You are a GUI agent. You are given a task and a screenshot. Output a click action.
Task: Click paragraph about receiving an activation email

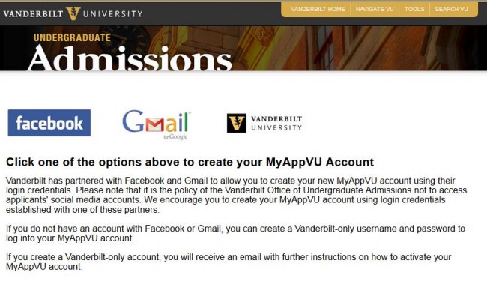tap(229, 262)
